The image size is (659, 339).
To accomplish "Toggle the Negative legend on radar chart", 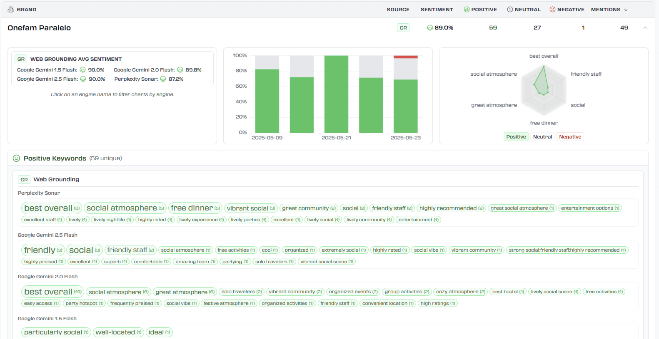I will 570,137.
